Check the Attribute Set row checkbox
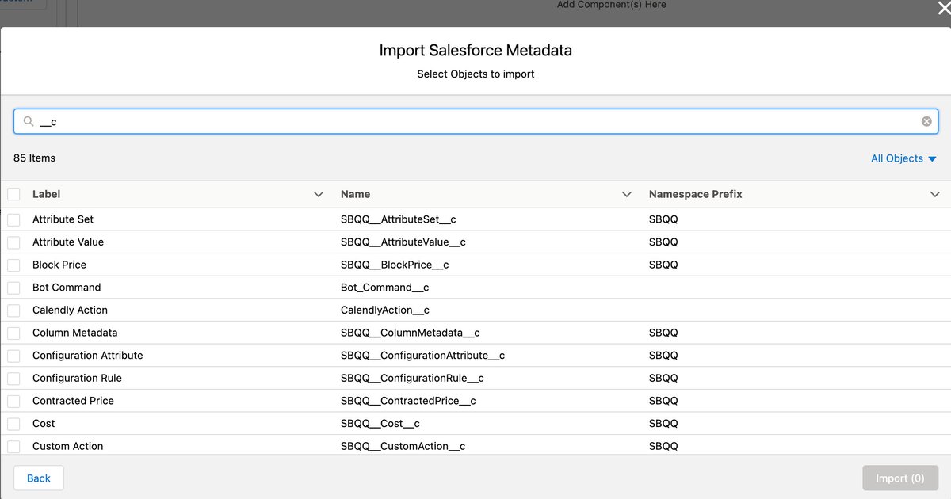The width and height of the screenshot is (951, 499). pos(13,219)
